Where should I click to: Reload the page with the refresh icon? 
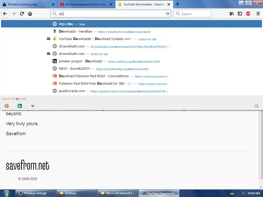(x=22, y=14)
